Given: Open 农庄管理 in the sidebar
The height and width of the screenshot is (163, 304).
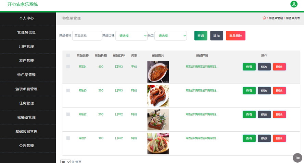Looking at the screenshot, I should (26, 61).
